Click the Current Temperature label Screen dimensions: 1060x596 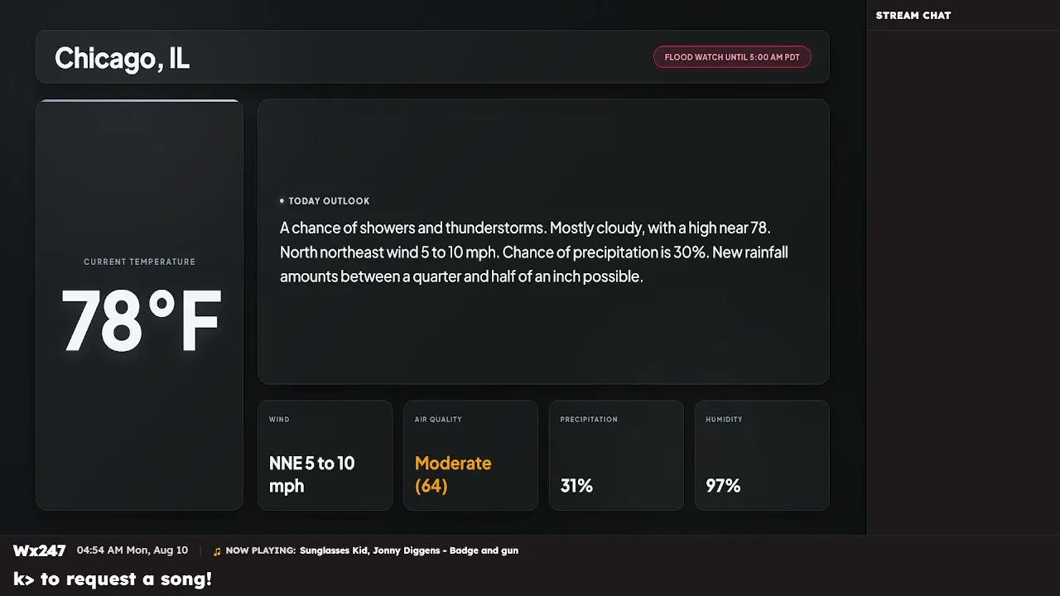(x=139, y=262)
